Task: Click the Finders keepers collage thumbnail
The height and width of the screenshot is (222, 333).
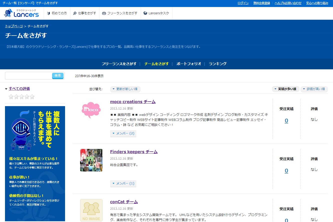Action: [x=91, y=160]
